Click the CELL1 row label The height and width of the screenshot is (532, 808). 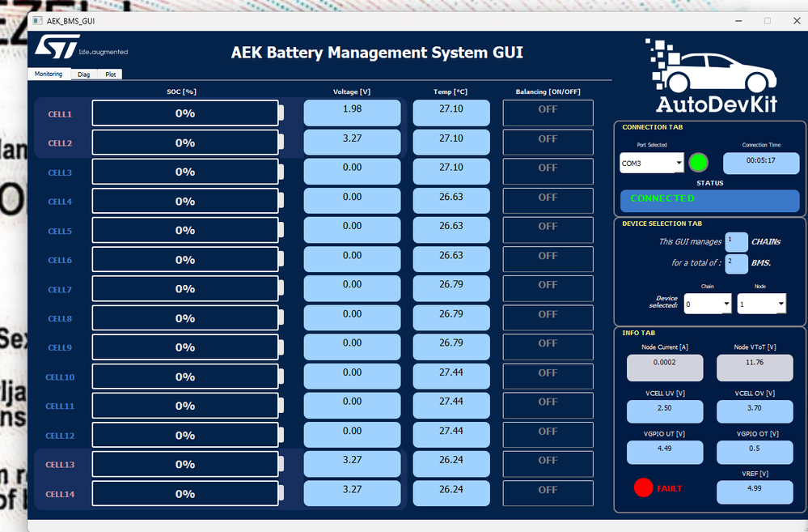click(x=60, y=114)
